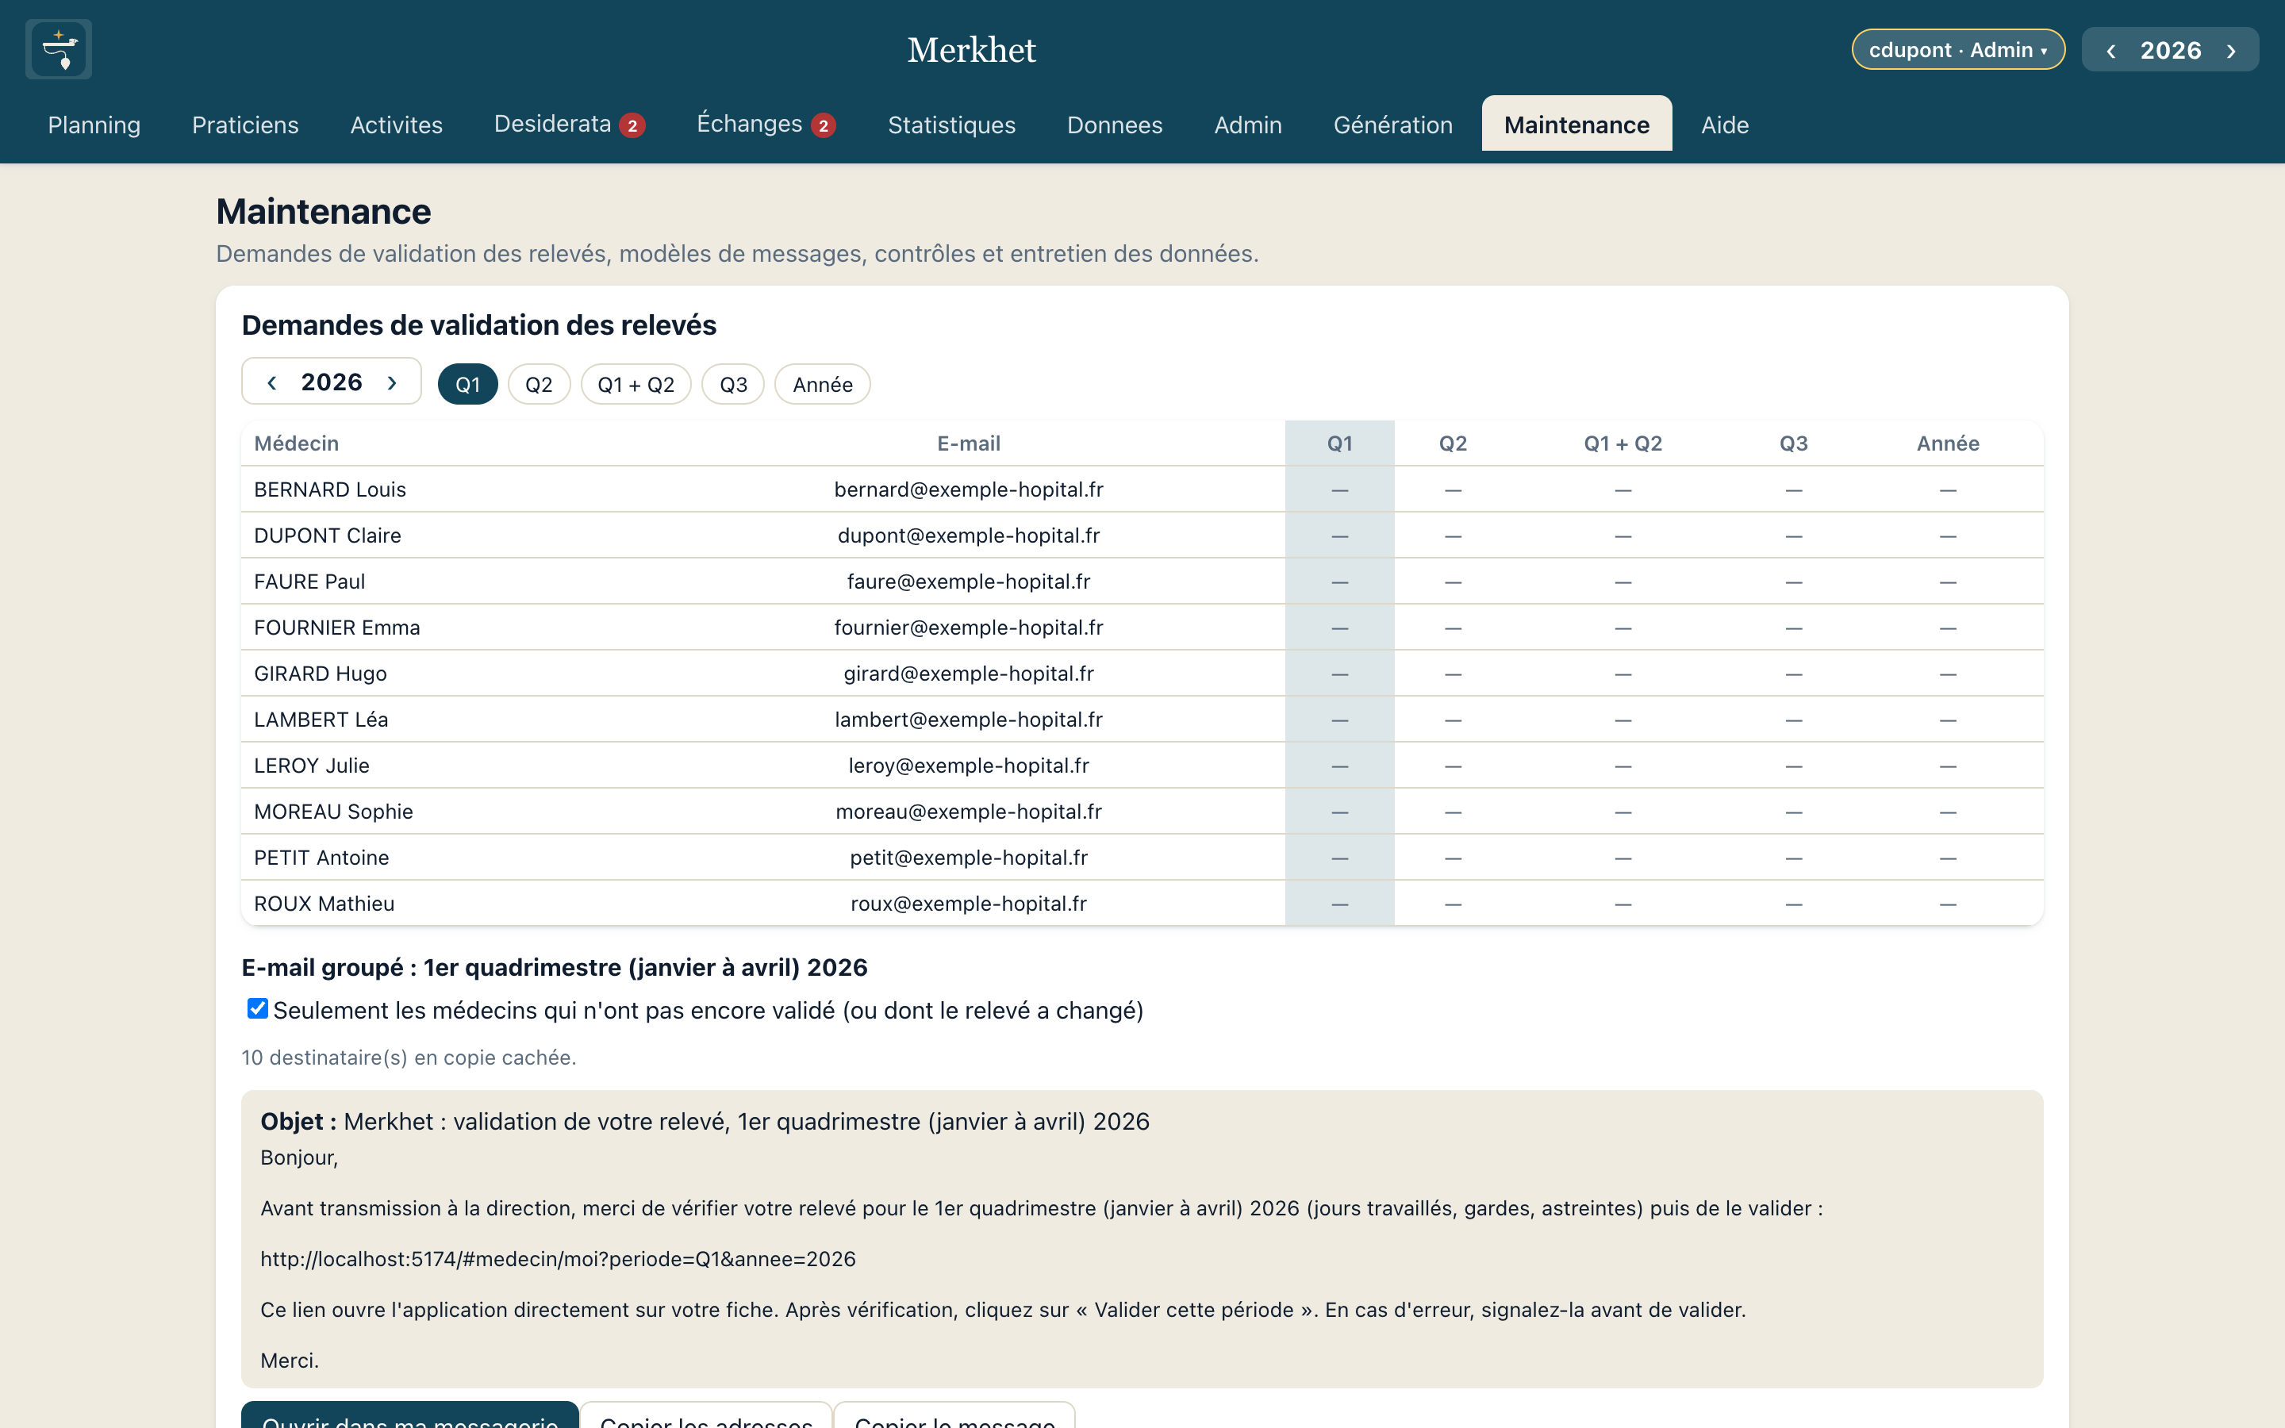This screenshot has width=2285, height=1428.
Task: Click the LAMBERT Léa row name
Action: click(321, 720)
